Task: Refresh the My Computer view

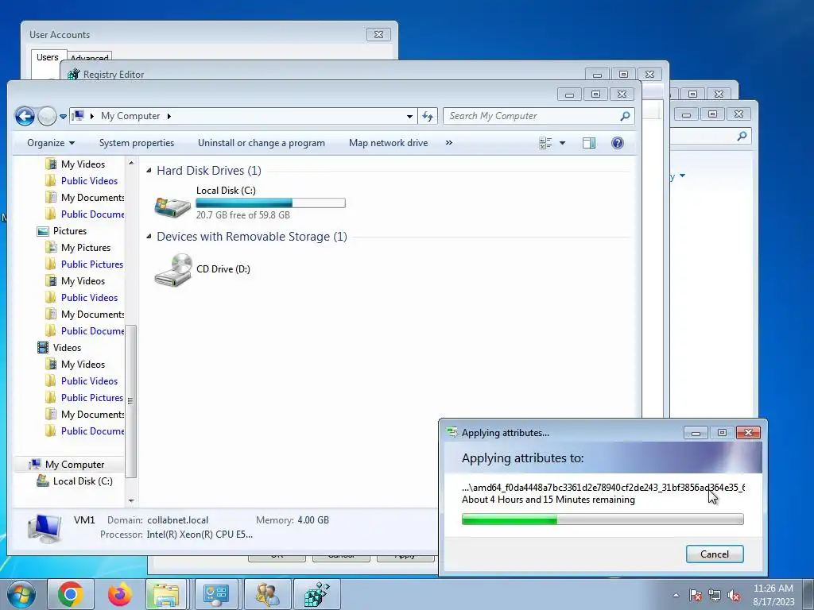Action: pyautogui.click(x=427, y=116)
